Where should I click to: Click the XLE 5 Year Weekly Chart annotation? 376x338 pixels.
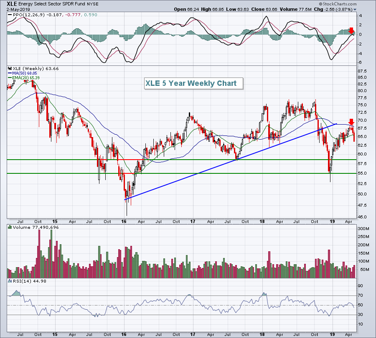tap(193, 83)
